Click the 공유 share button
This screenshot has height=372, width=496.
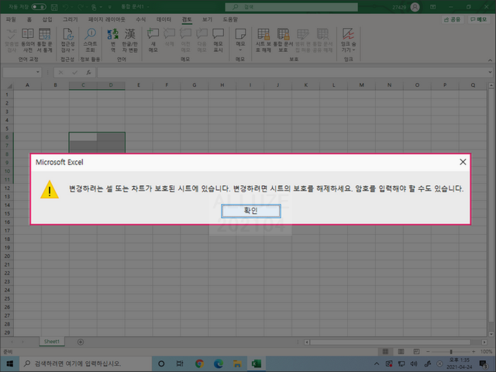pyautogui.click(x=453, y=19)
